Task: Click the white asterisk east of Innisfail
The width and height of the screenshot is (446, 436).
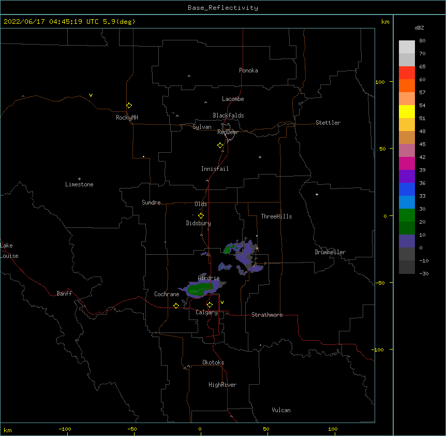Action: pos(260,157)
